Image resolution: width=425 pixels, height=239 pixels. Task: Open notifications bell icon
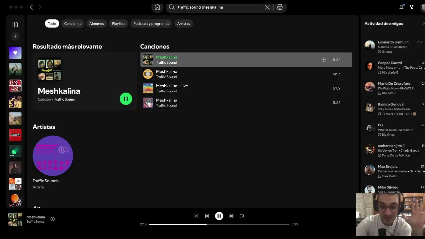[401, 7]
